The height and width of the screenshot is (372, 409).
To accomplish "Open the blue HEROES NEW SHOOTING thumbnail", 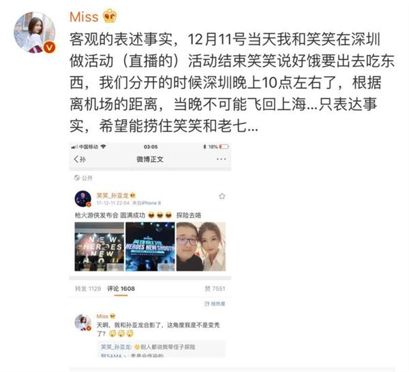I will coord(150,246).
